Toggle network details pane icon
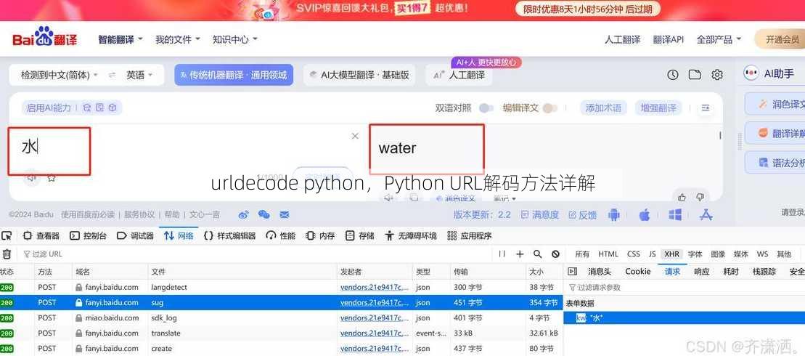This screenshot has height=356, width=805. point(573,271)
